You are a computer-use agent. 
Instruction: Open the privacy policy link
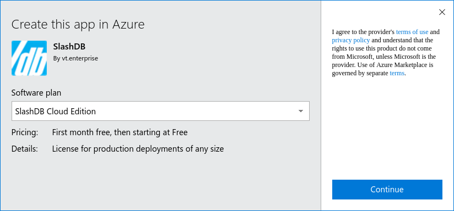tap(350, 40)
